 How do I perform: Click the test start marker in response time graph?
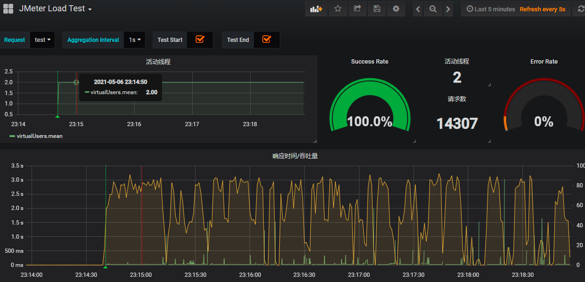click(106, 266)
